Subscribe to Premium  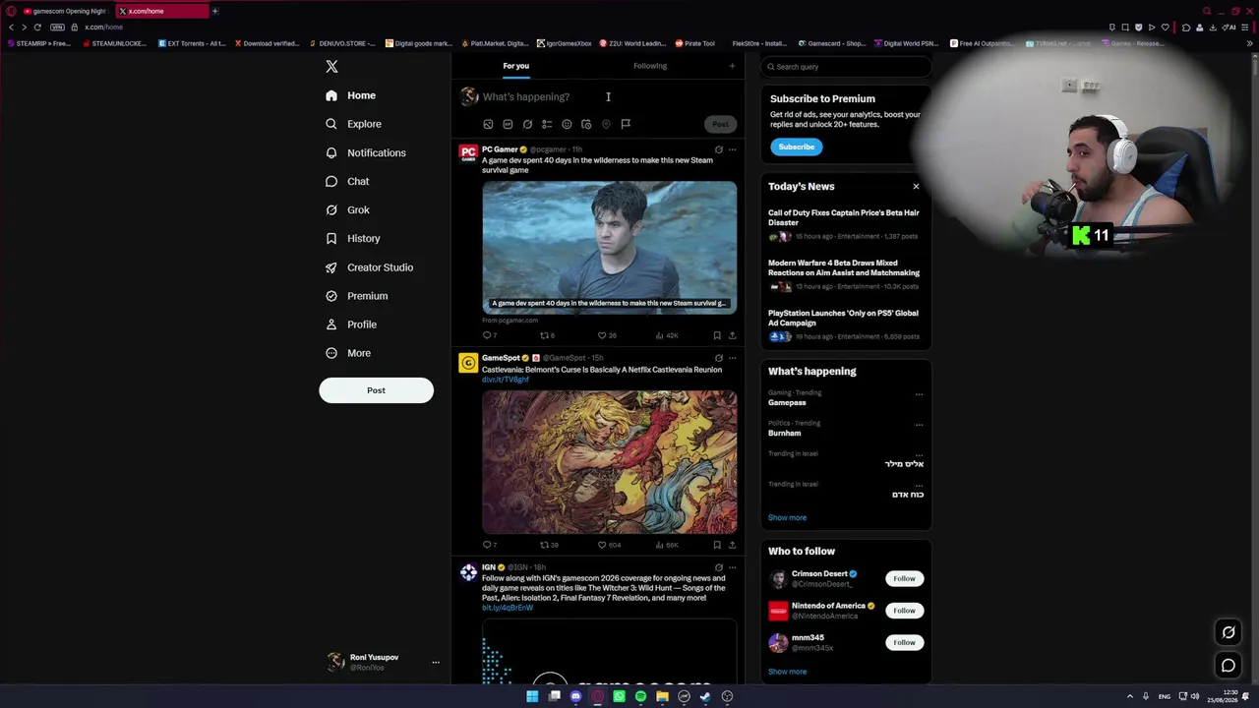[796, 147]
